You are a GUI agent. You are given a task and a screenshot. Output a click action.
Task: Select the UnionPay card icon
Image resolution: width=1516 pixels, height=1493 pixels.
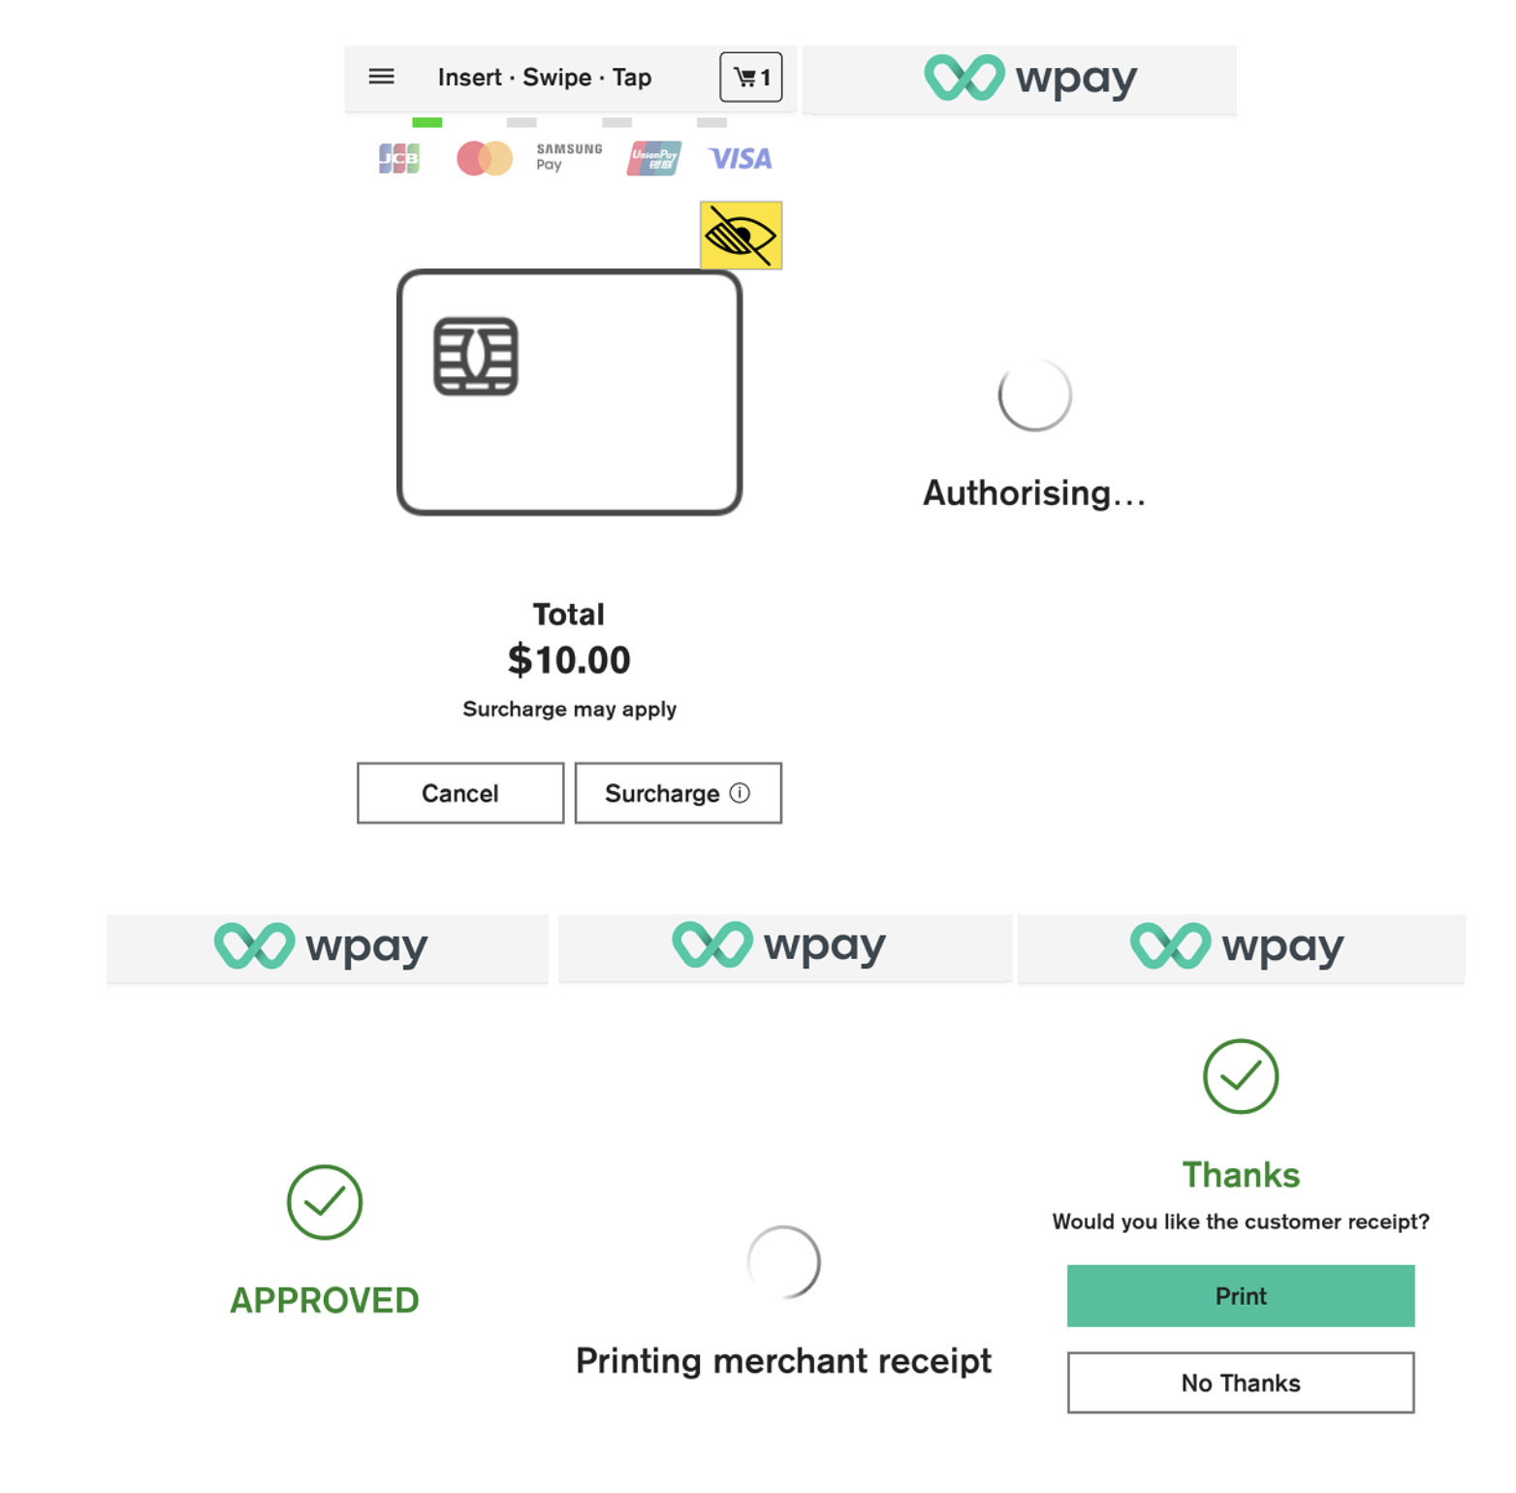[654, 158]
